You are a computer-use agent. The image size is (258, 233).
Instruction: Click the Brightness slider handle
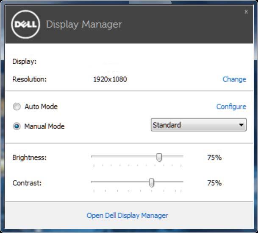159,157
